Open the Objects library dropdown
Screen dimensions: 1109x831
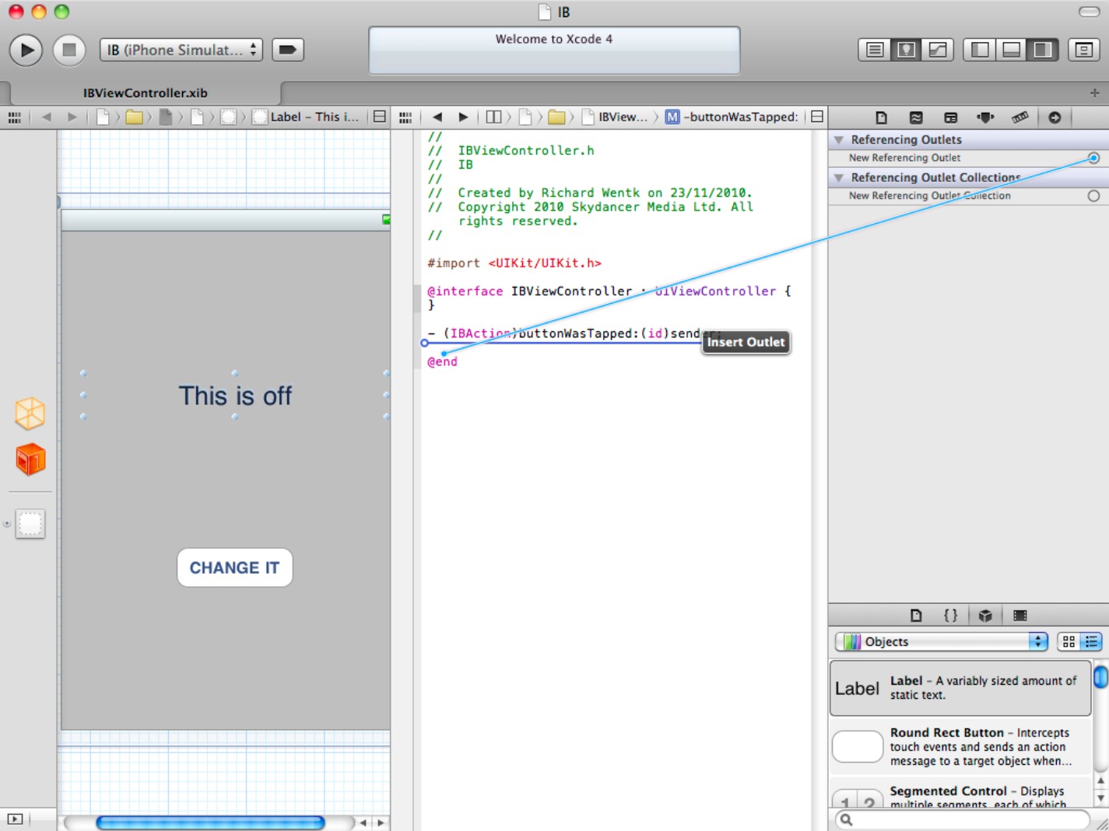click(942, 641)
